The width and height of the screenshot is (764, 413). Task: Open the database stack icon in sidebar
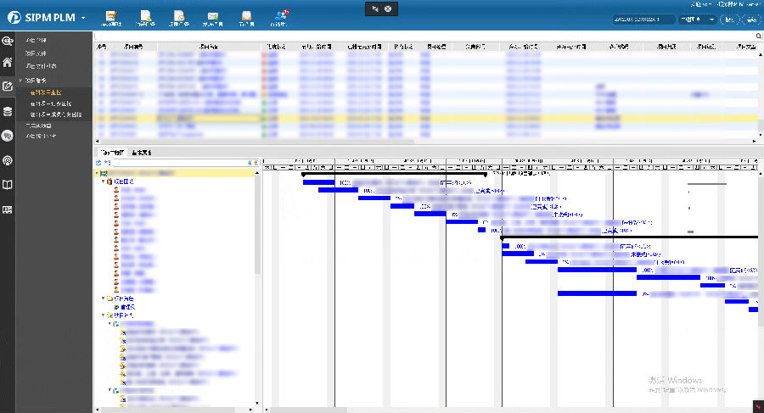[x=8, y=111]
